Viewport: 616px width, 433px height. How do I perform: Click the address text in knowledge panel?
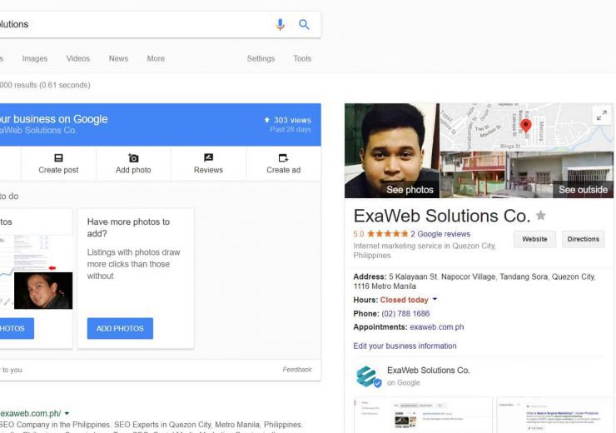tap(474, 281)
